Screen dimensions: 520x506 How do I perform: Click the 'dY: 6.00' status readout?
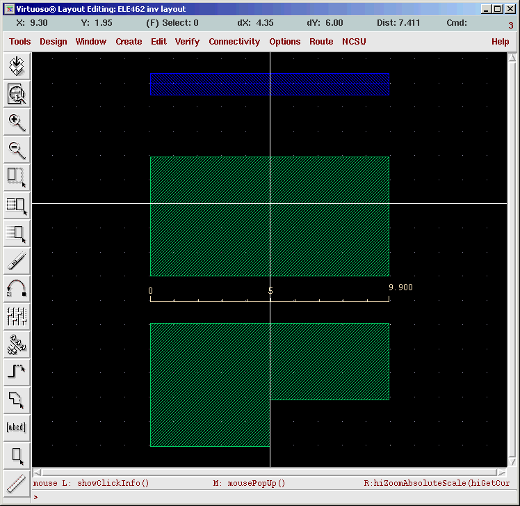pos(325,23)
